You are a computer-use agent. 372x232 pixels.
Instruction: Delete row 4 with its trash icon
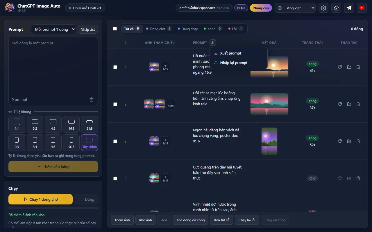pyautogui.click(x=358, y=178)
